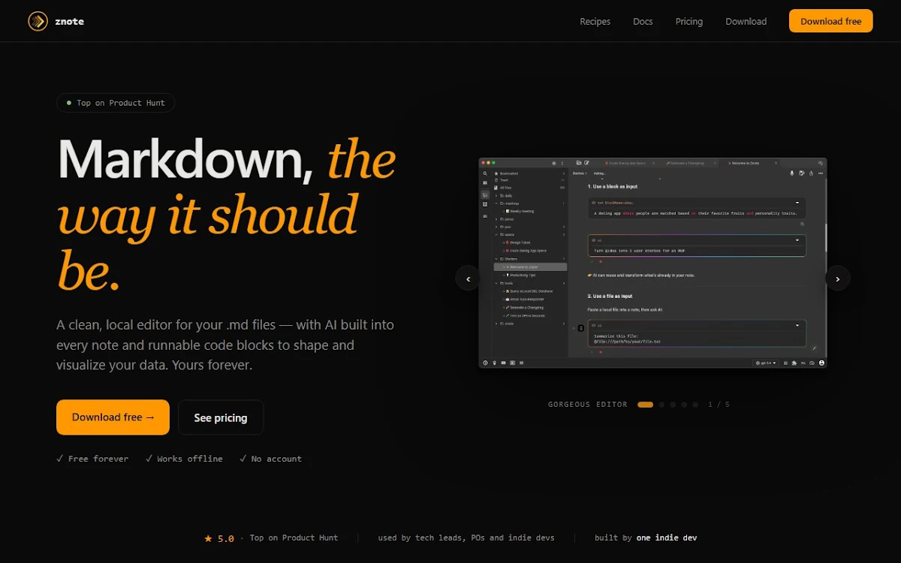
Task: Open the gpt model selector in preview
Action: coord(765,363)
